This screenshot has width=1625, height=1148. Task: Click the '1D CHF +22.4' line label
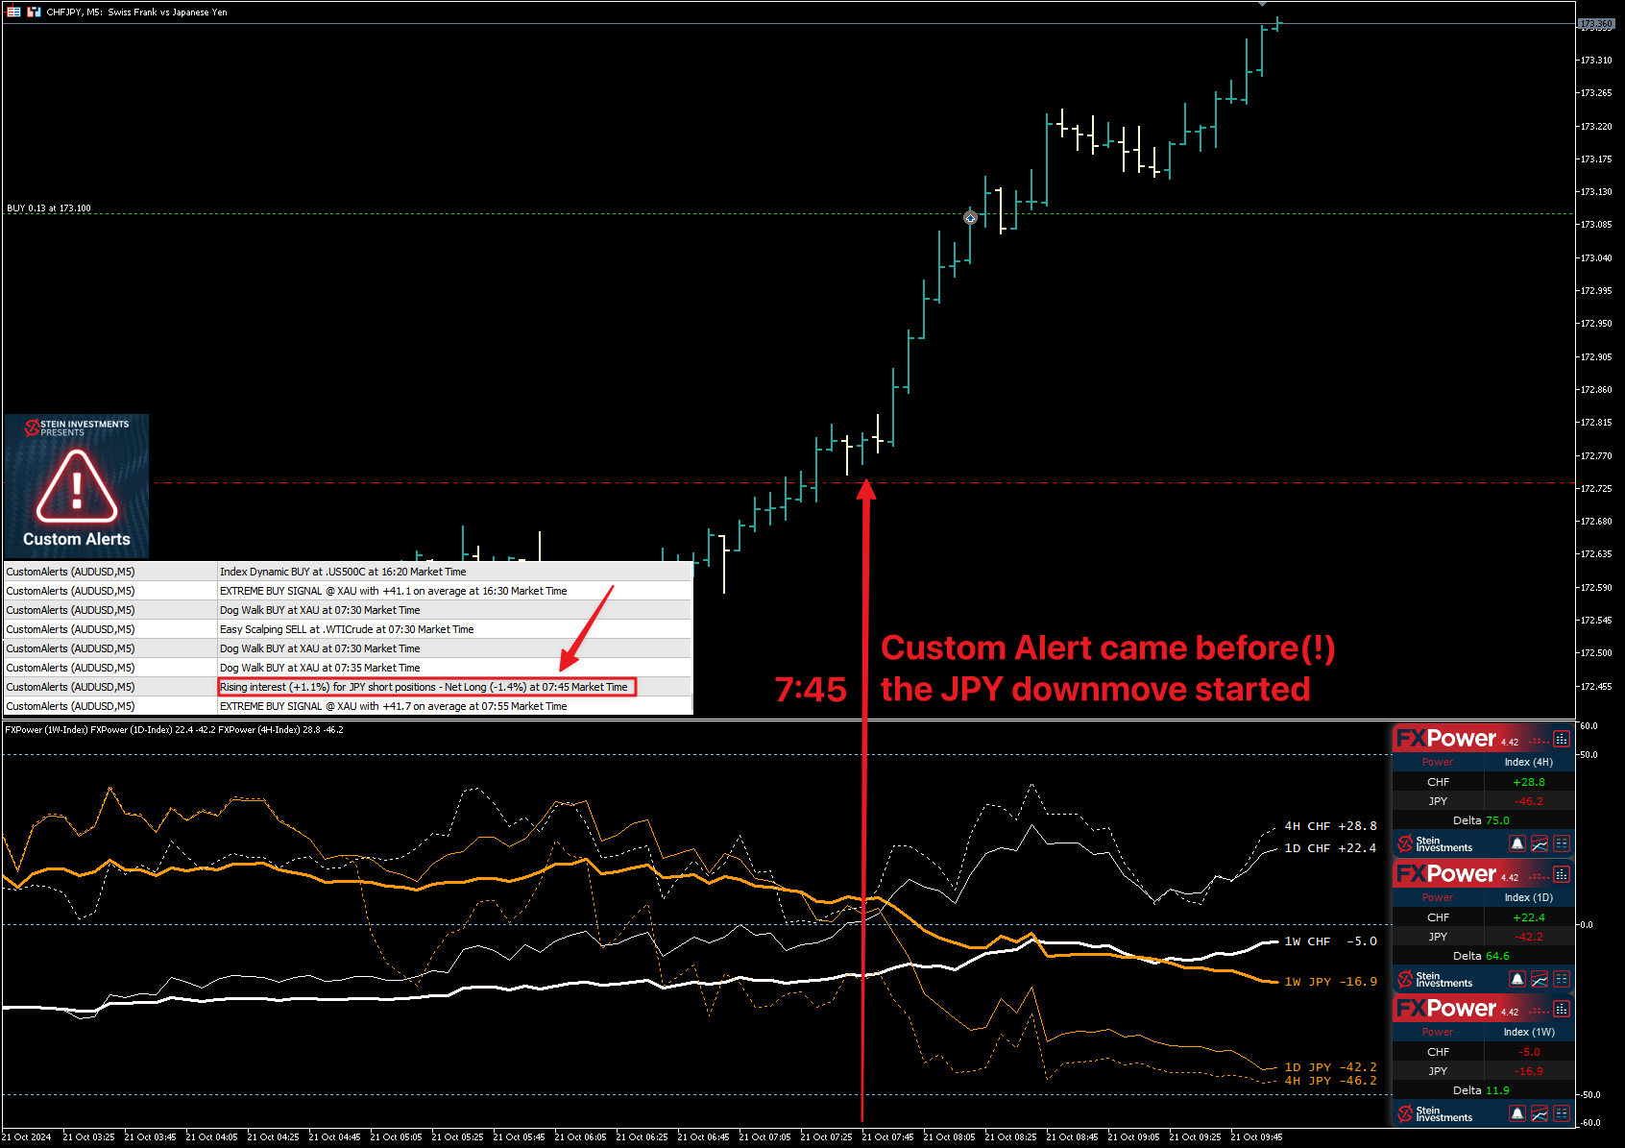[1330, 848]
